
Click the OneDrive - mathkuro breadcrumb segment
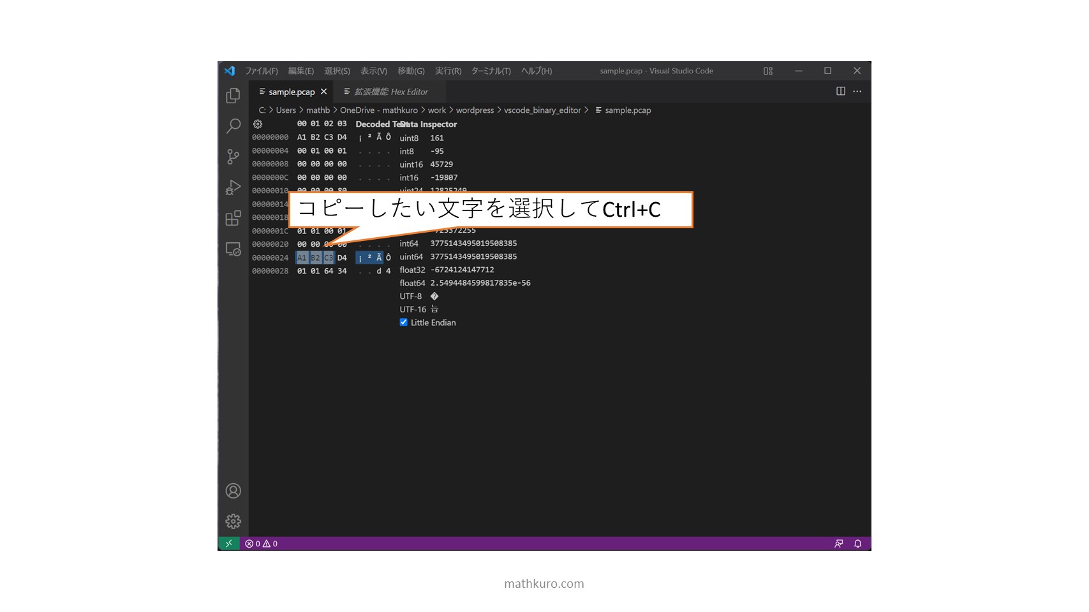click(379, 110)
